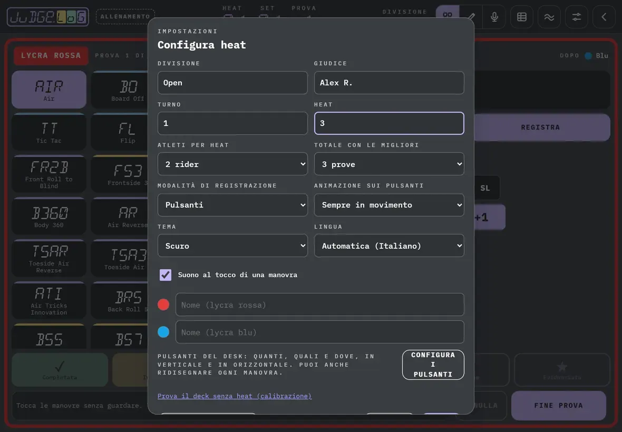Click the Allenamento badge in header
622x432 pixels.
pos(125,17)
